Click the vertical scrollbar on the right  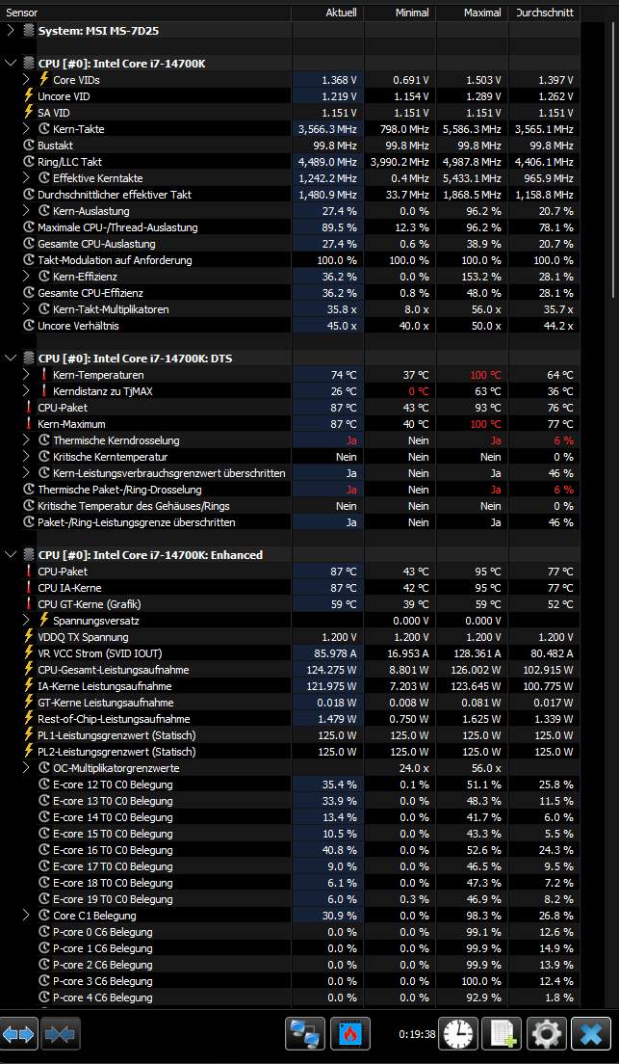(x=614, y=159)
